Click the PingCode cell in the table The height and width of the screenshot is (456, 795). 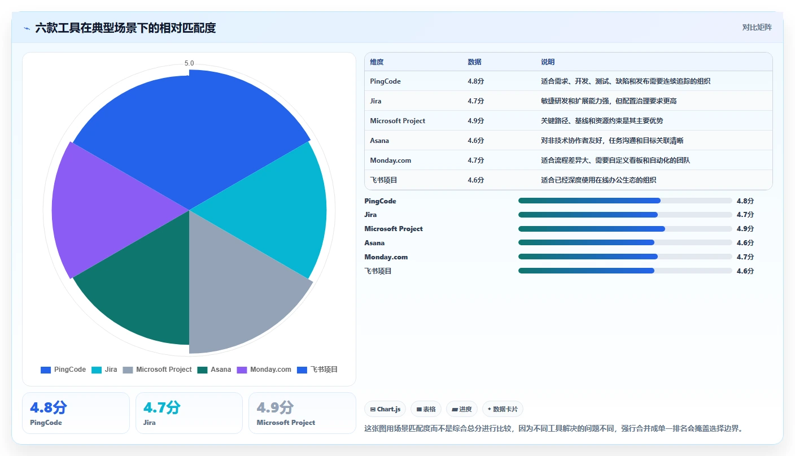(x=385, y=81)
